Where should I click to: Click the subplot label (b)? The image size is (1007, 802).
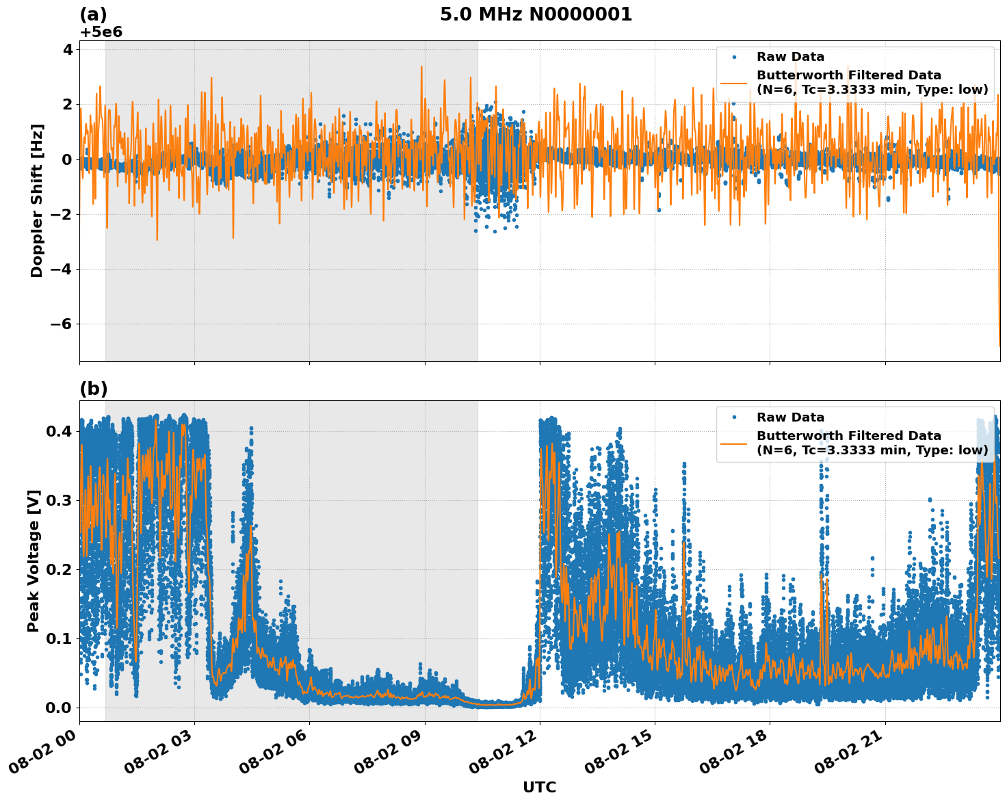point(94,388)
